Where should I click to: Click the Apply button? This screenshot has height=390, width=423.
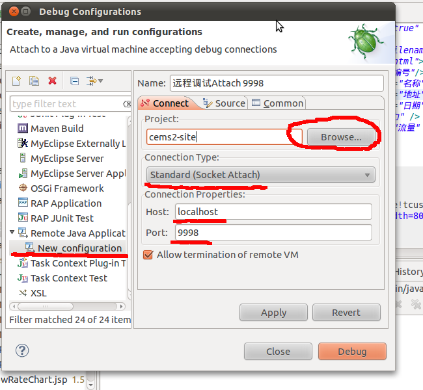[273, 313]
